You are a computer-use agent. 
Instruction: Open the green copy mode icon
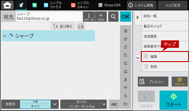coord(34,5)
